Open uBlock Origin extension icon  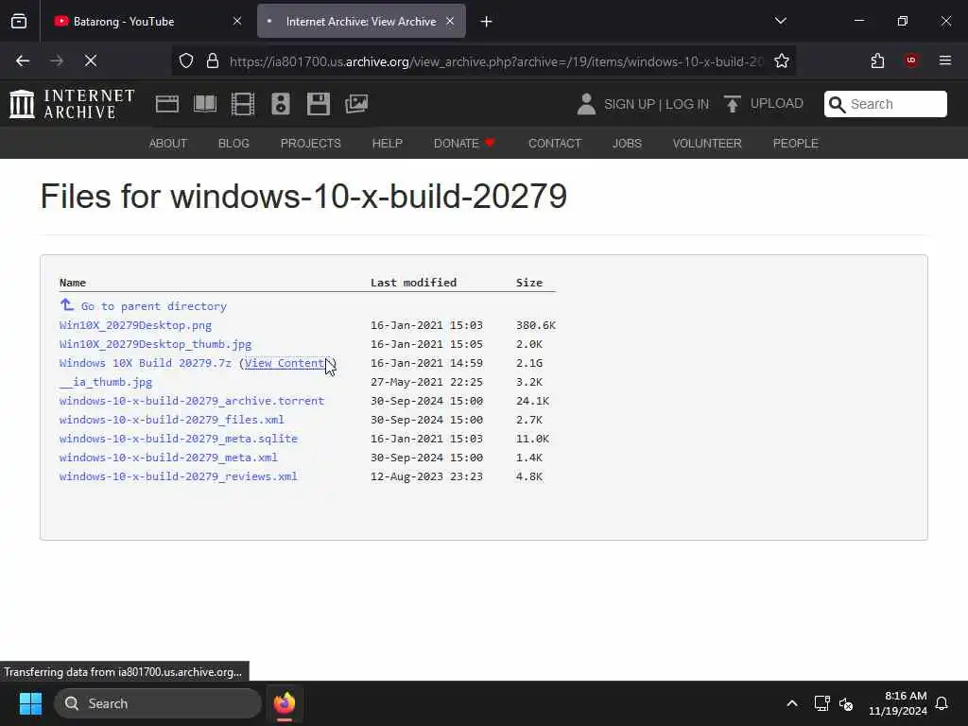911,60
